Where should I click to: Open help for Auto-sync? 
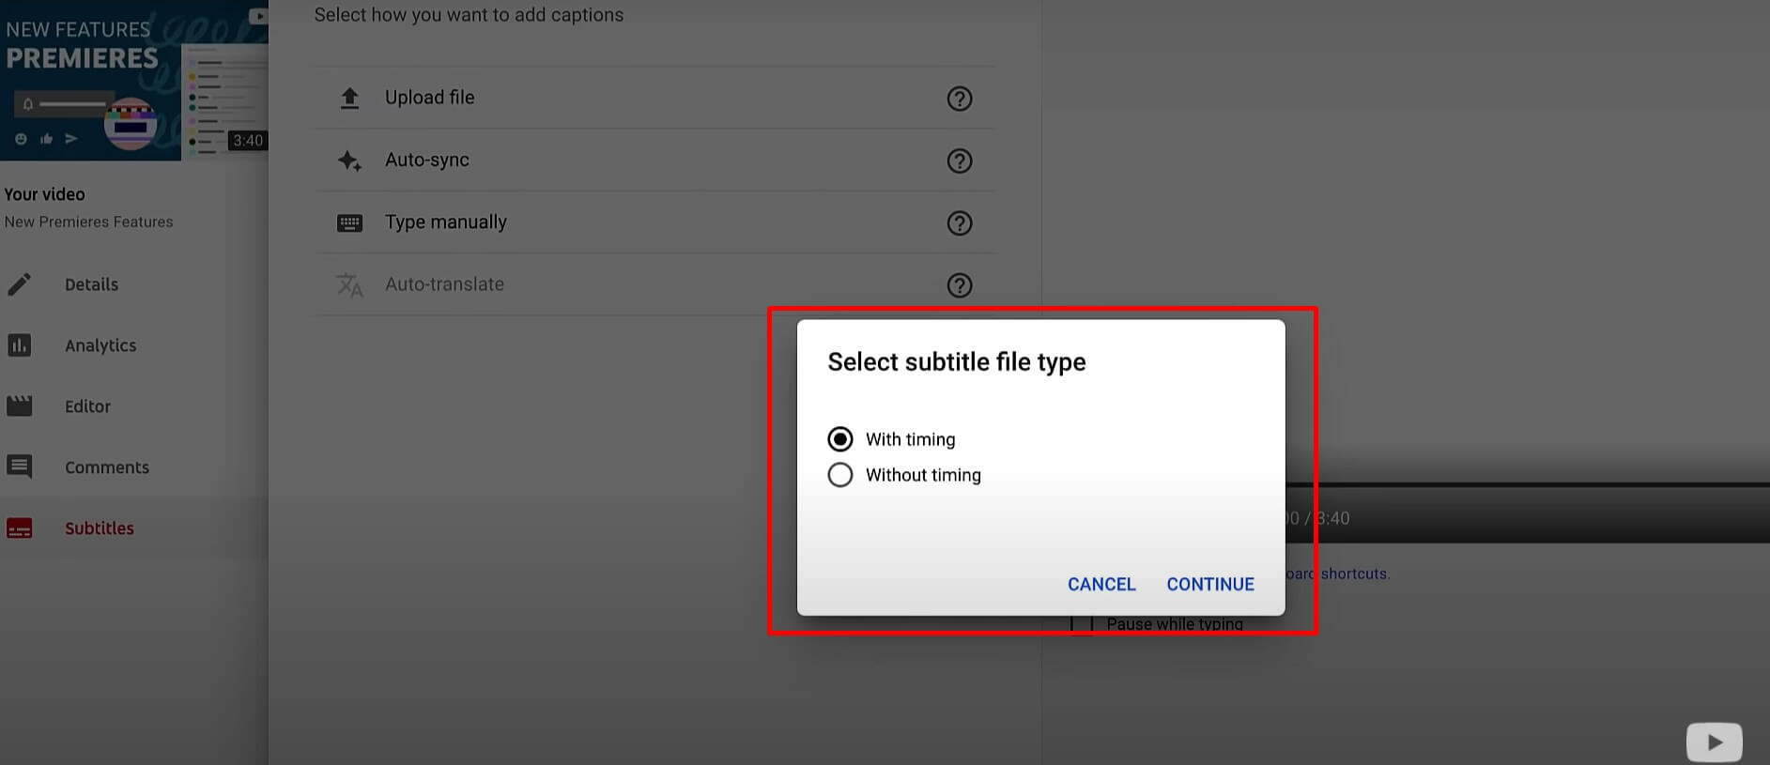pos(959,161)
